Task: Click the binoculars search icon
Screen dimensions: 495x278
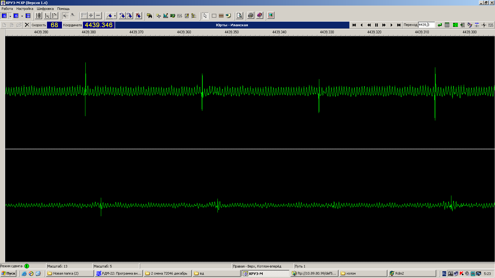Action: pos(149,15)
